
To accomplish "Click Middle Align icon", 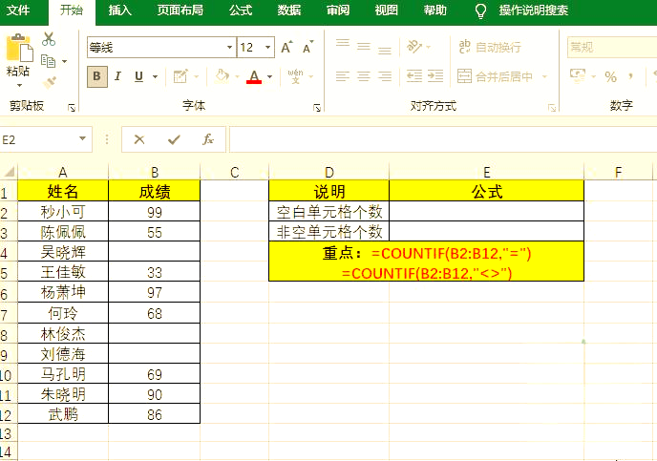I will click(x=364, y=46).
